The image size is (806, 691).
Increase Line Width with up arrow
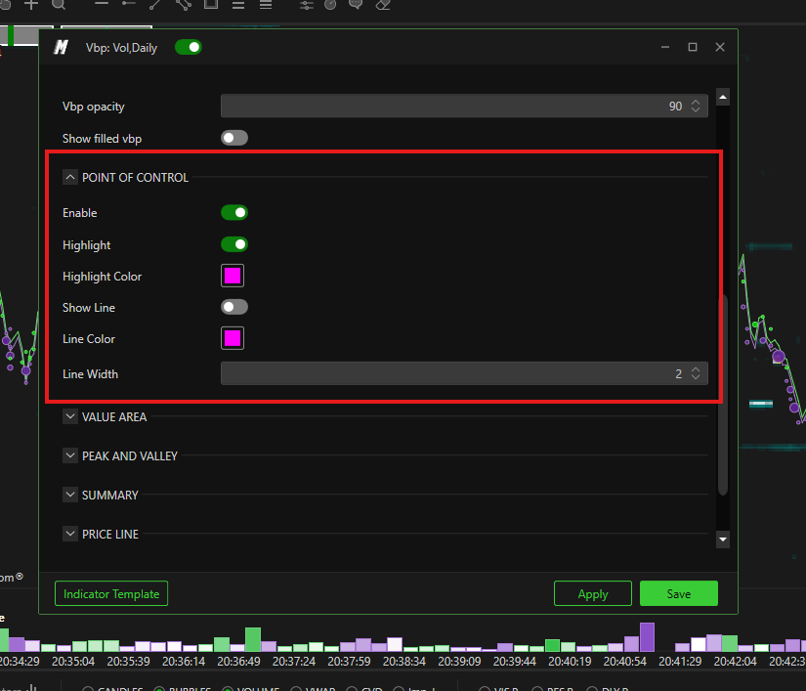point(696,369)
